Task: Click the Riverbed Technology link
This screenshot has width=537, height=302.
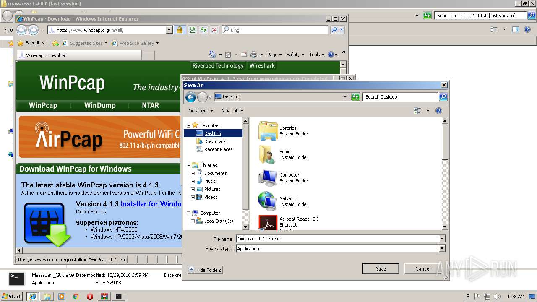Action: 218,65
